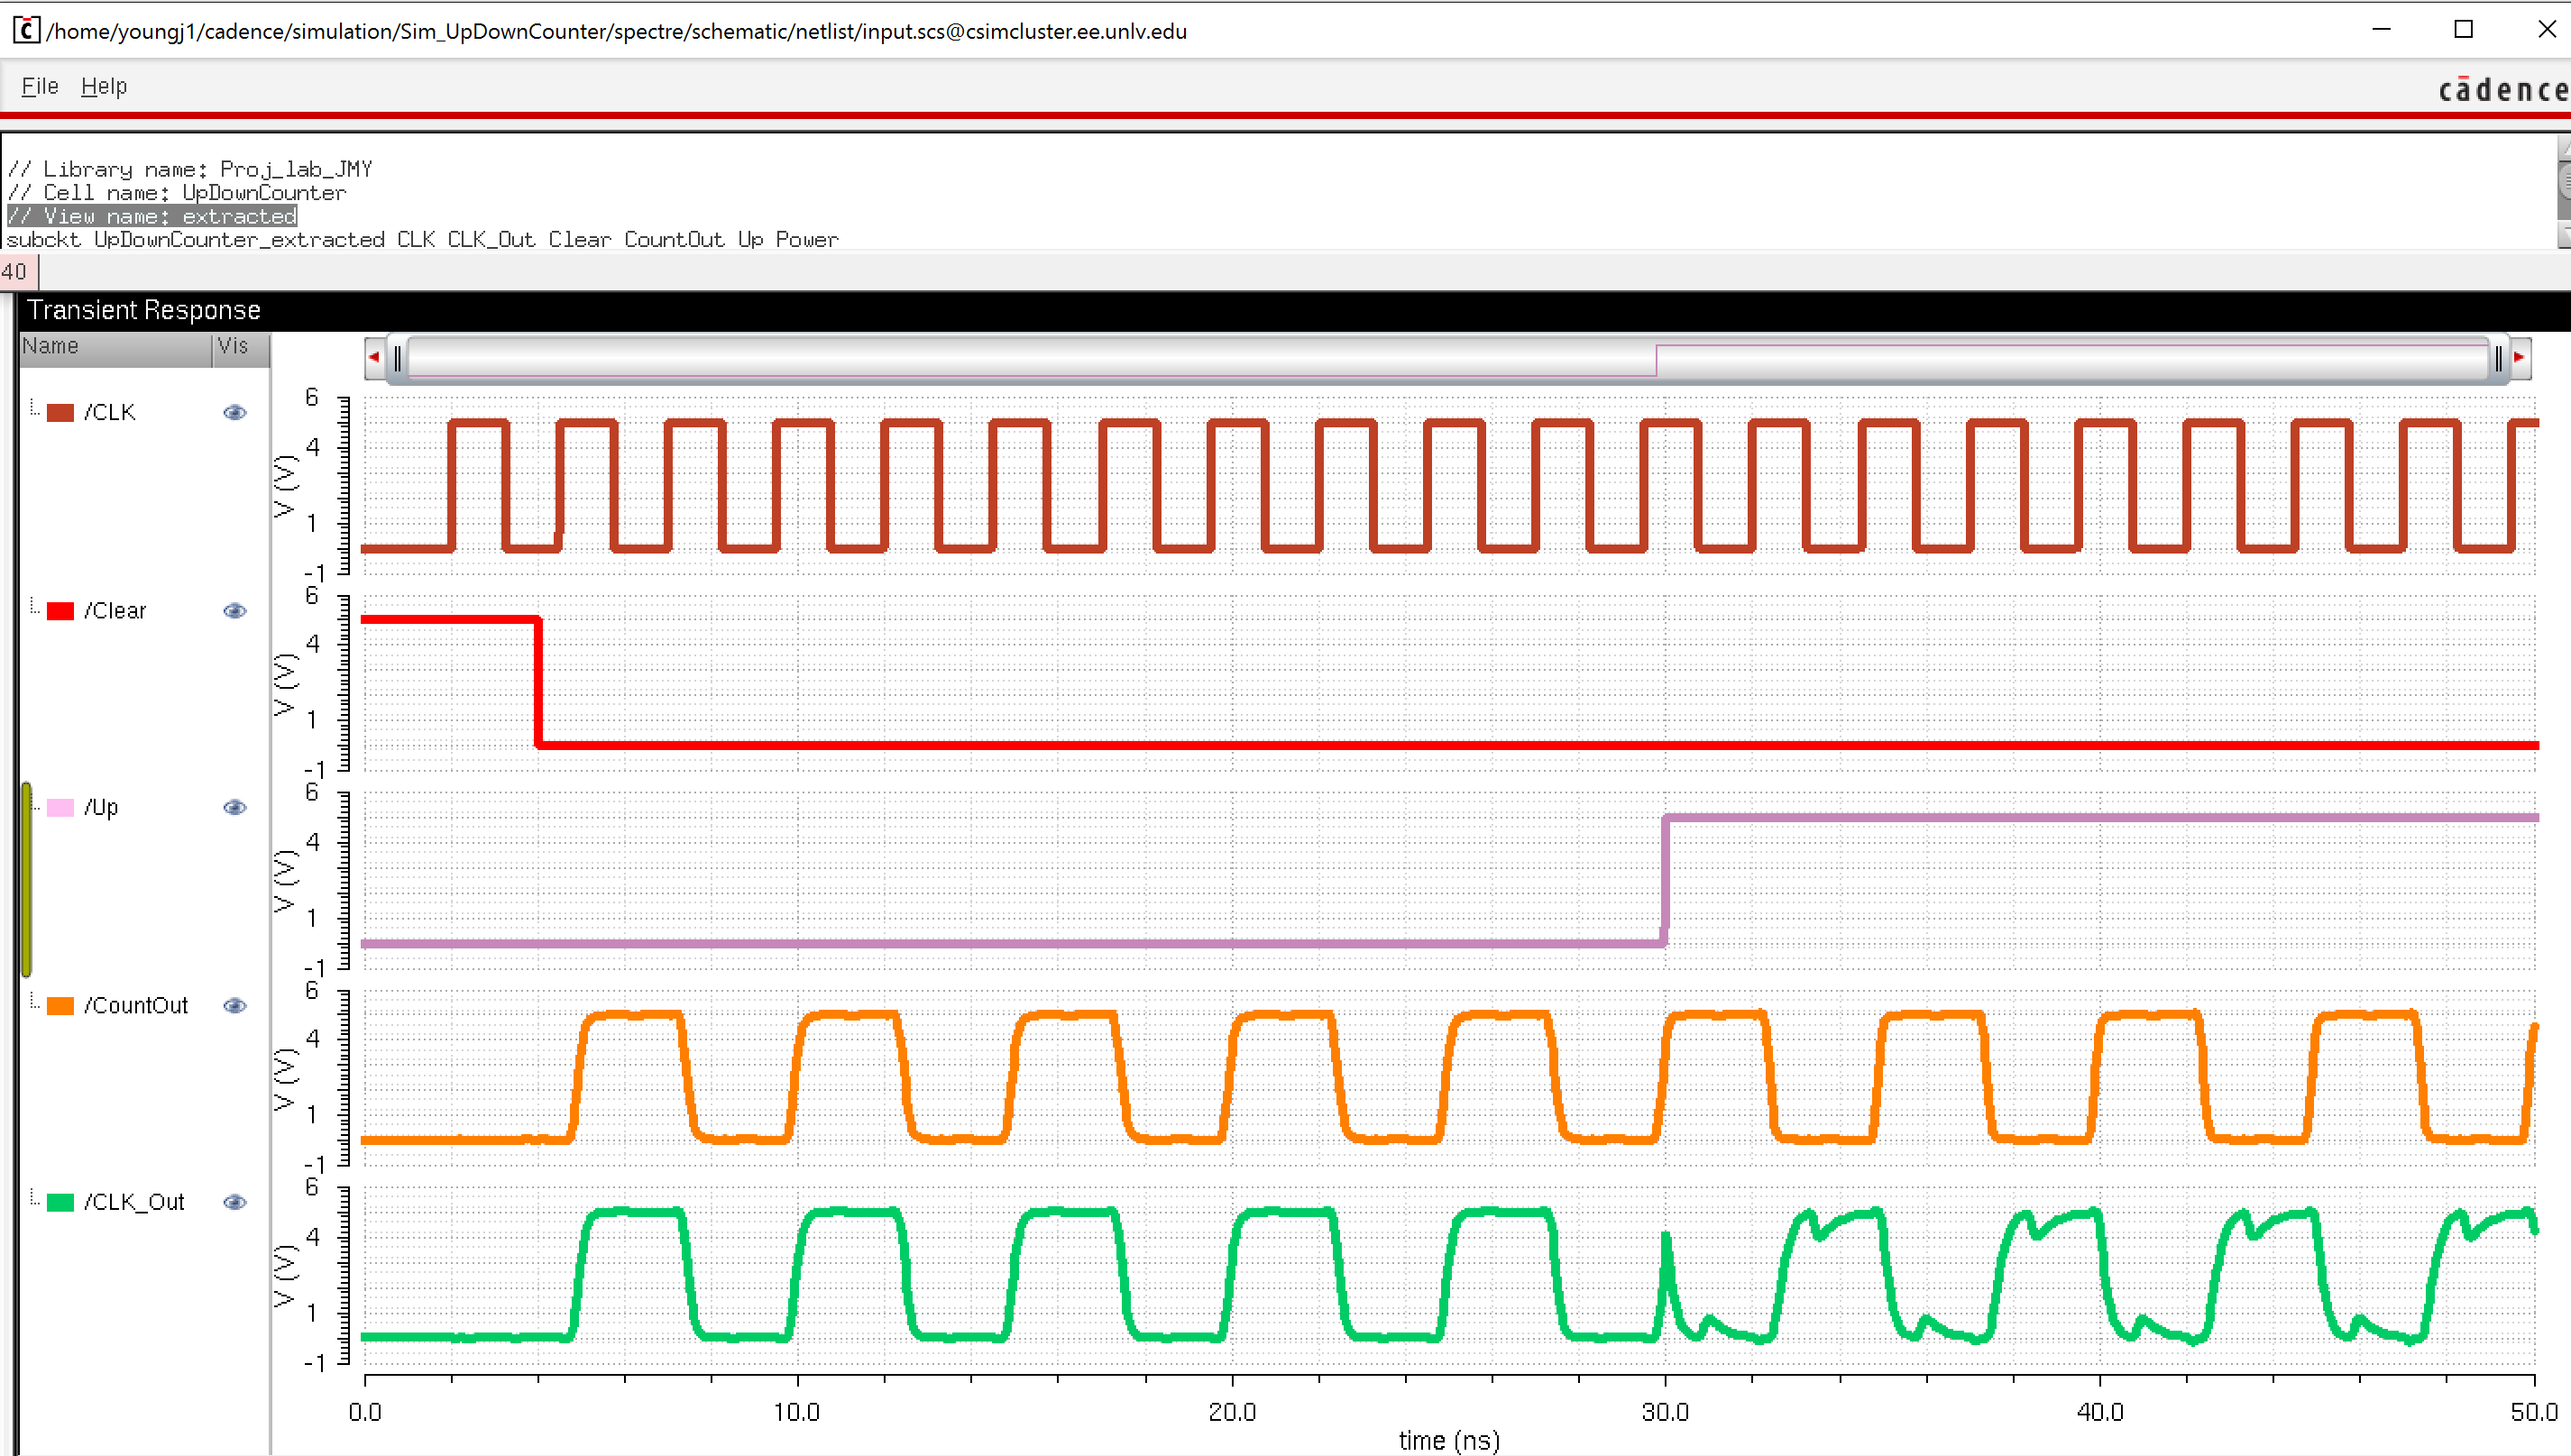2571x1456 pixels.
Task: Open the Help menu
Action: [104, 86]
